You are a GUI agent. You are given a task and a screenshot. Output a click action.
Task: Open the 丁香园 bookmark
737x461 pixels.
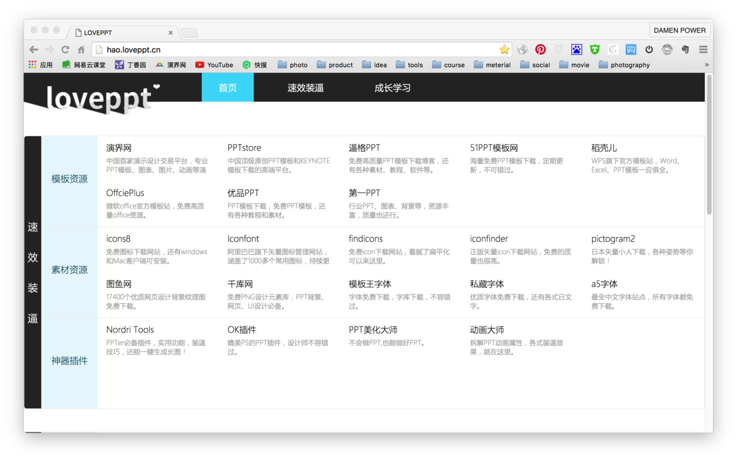tap(131, 65)
